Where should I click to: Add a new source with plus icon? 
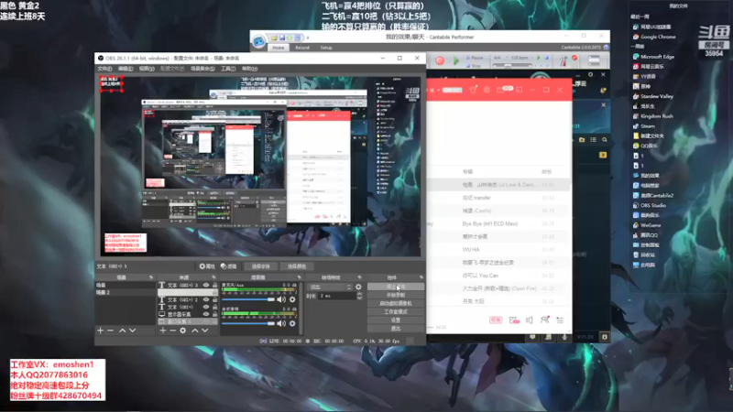click(162, 331)
